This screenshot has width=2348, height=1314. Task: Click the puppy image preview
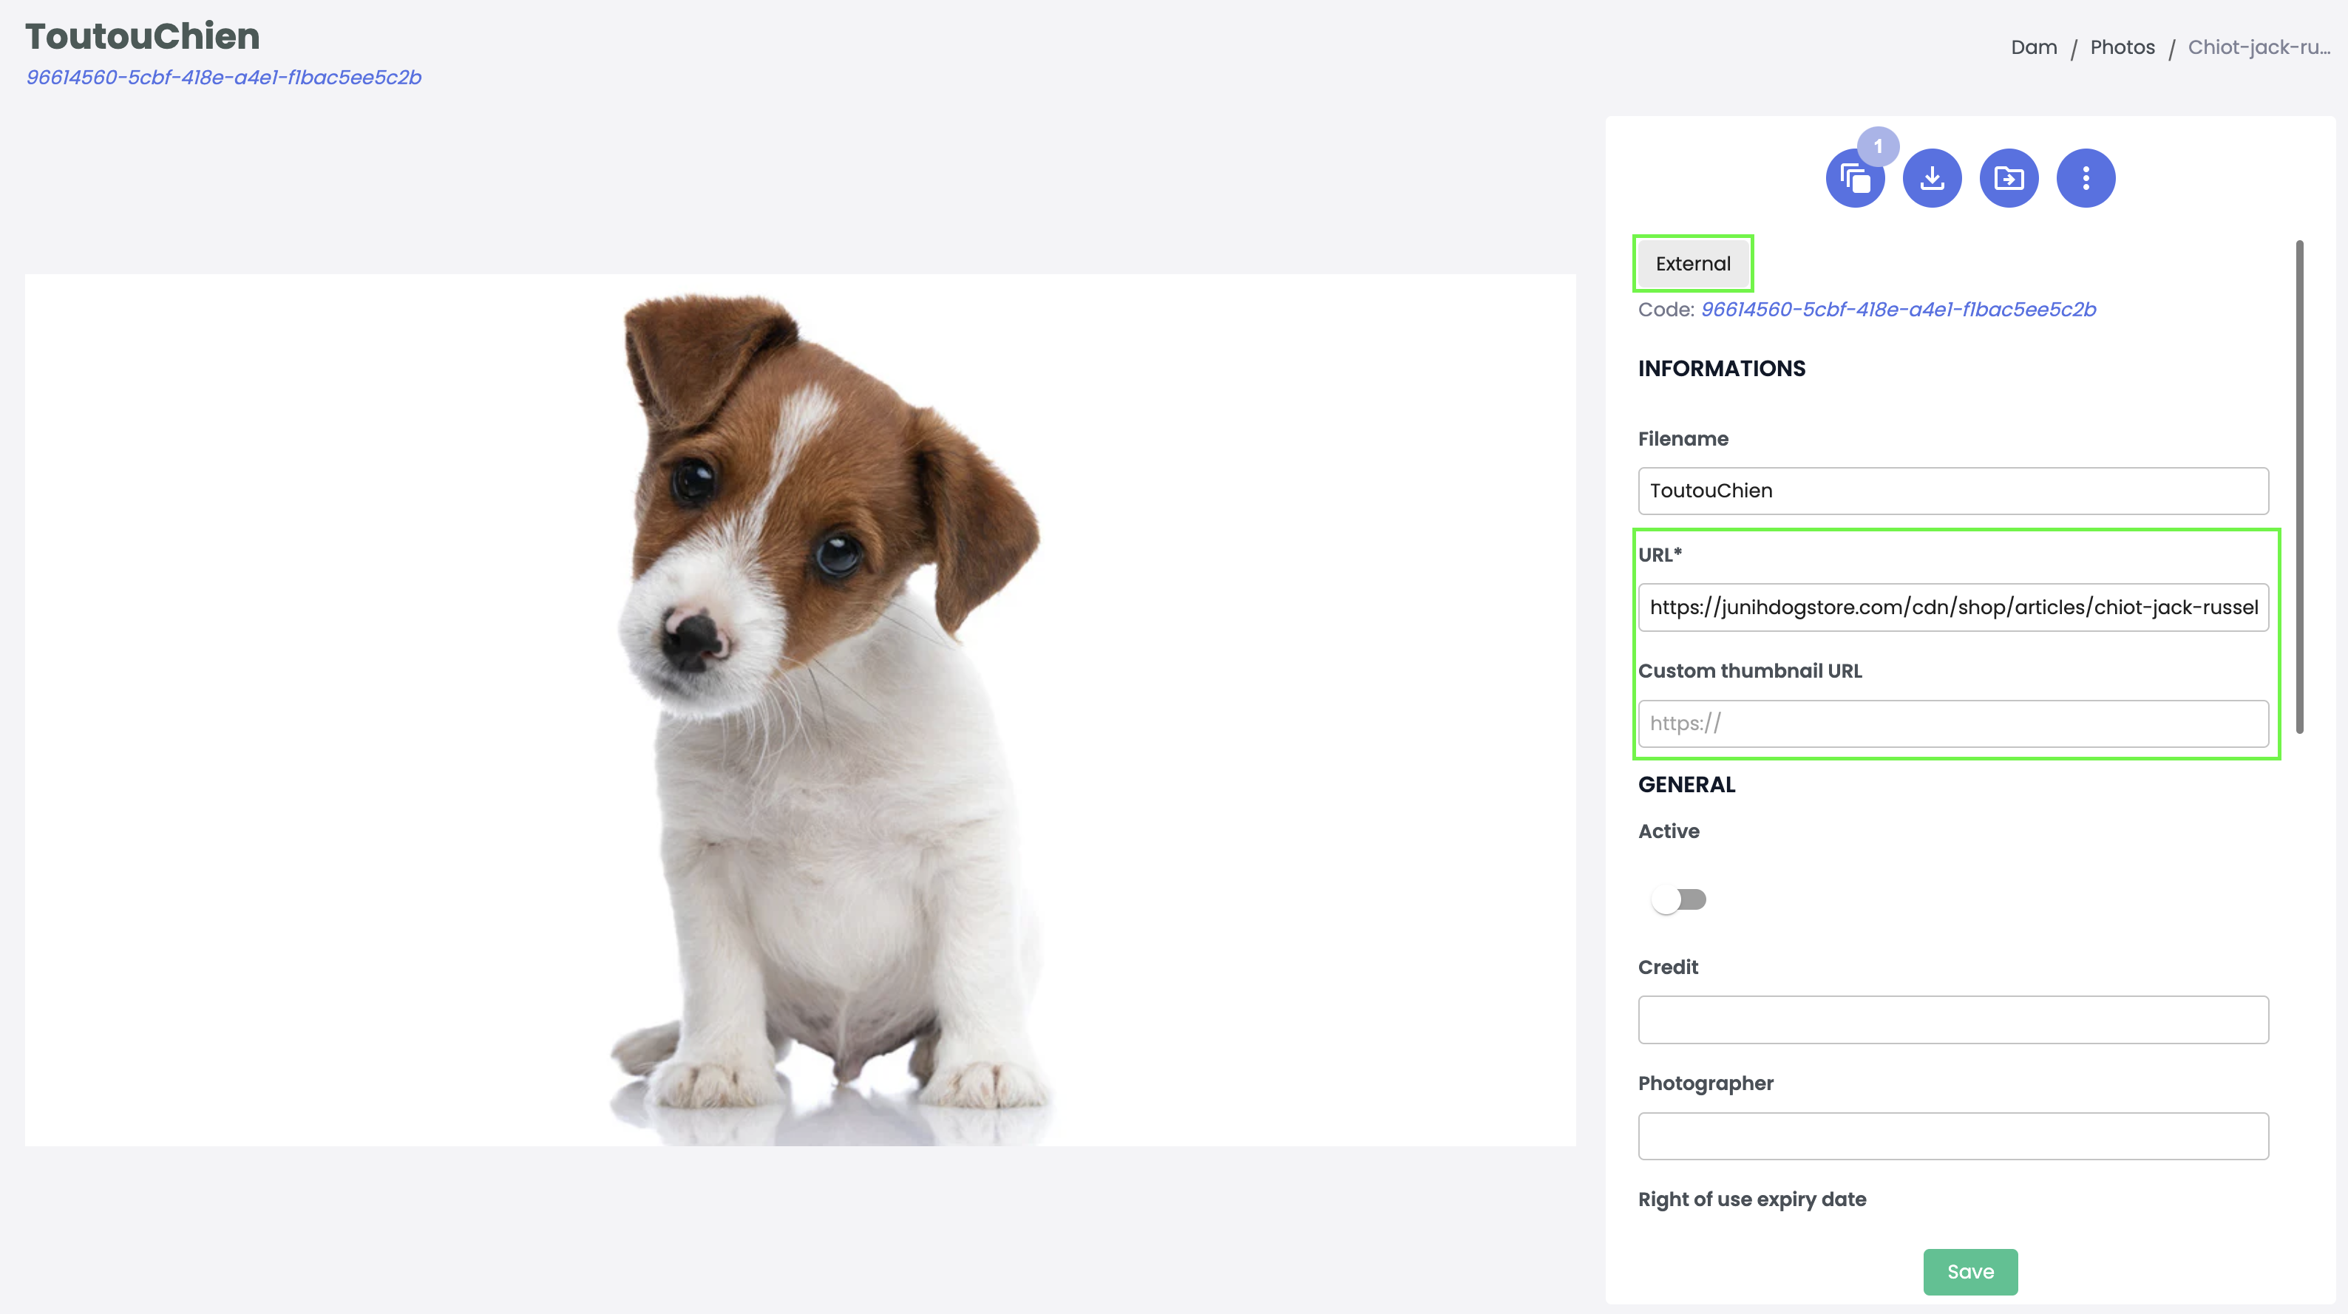coord(799,710)
